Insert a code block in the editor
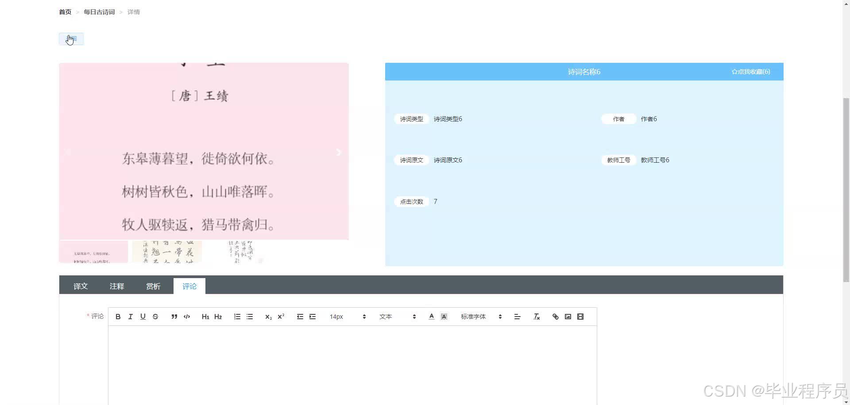This screenshot has width=850, height=405. pyautogui.click(x=187, y=317)
